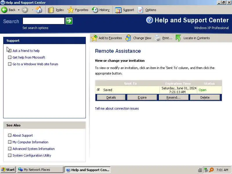Click the keyboard tray icon
The height and width of the screenshot is (174, 232).
200,170
